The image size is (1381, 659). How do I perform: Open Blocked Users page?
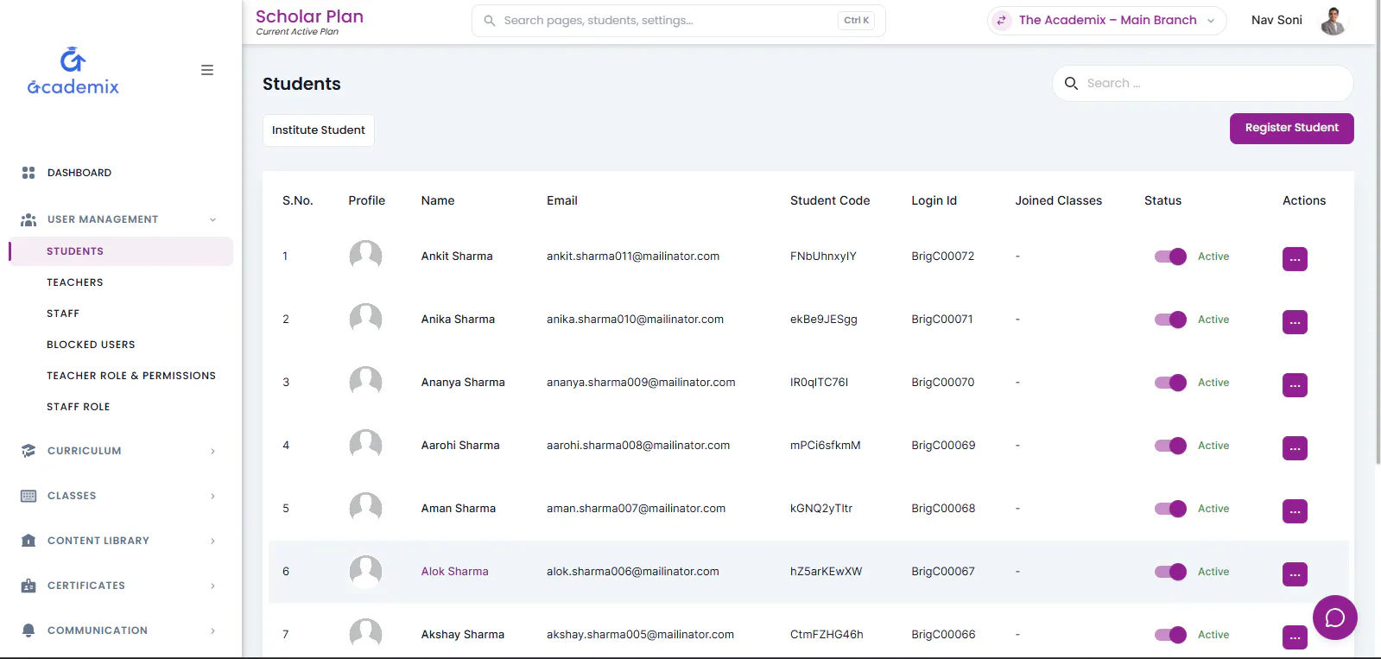point(91,345)
